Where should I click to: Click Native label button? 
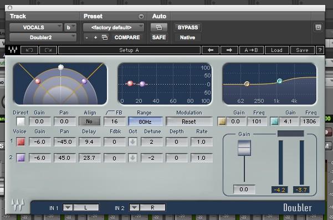coord(187,38)
